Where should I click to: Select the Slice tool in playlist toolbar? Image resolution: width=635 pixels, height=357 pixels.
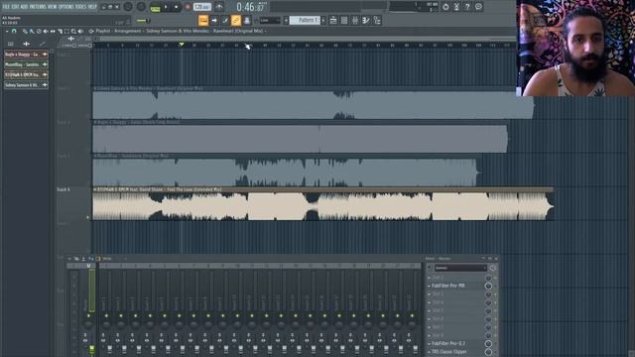coord(60,31)
